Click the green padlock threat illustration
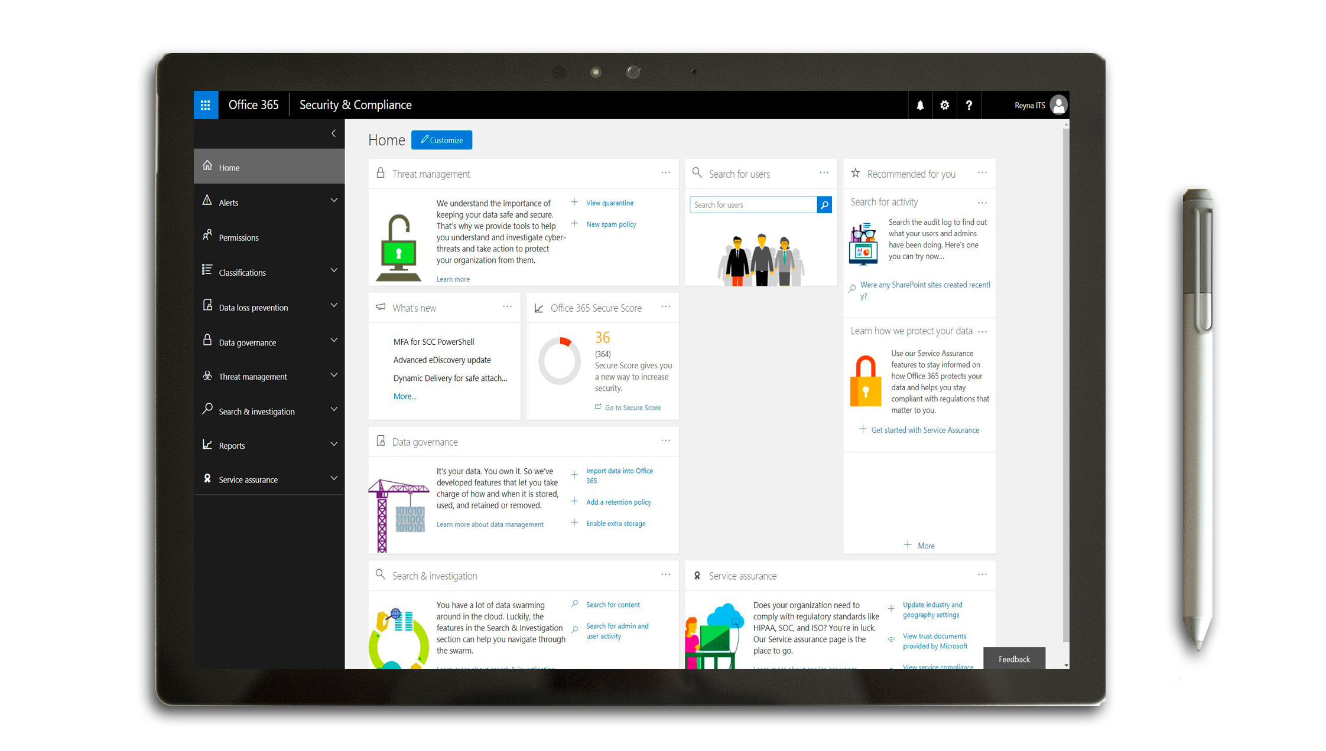Viewport: 1326px width, 751px height. tap(399, 248)
